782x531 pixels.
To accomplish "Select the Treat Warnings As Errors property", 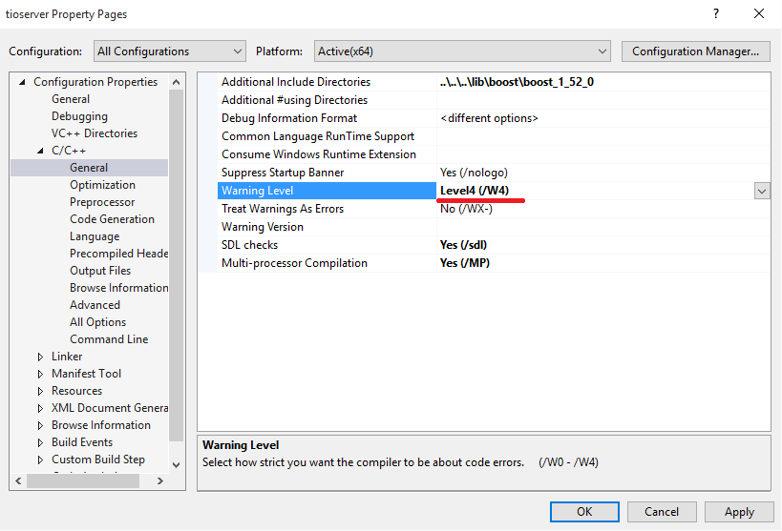I will [283, 209].
